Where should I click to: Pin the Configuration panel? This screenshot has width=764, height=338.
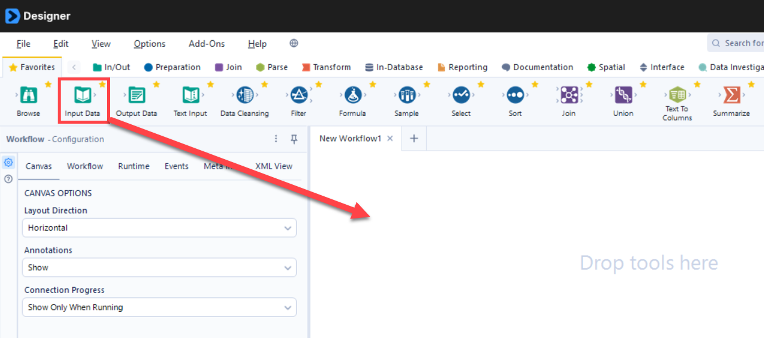(x=294, y=139)
